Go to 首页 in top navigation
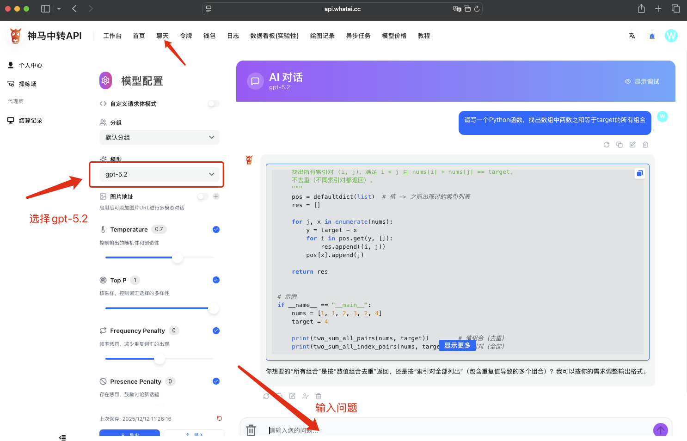Image resolution: width=687 pixels, height=441 pixels. click(x=139, y=36)
